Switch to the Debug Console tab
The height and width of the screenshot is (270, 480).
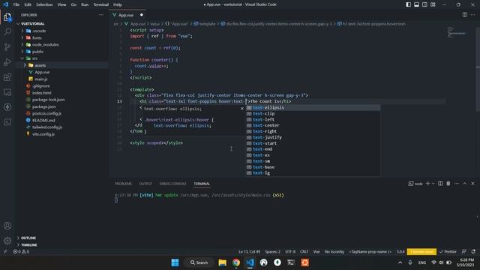[x=172, y=184]
